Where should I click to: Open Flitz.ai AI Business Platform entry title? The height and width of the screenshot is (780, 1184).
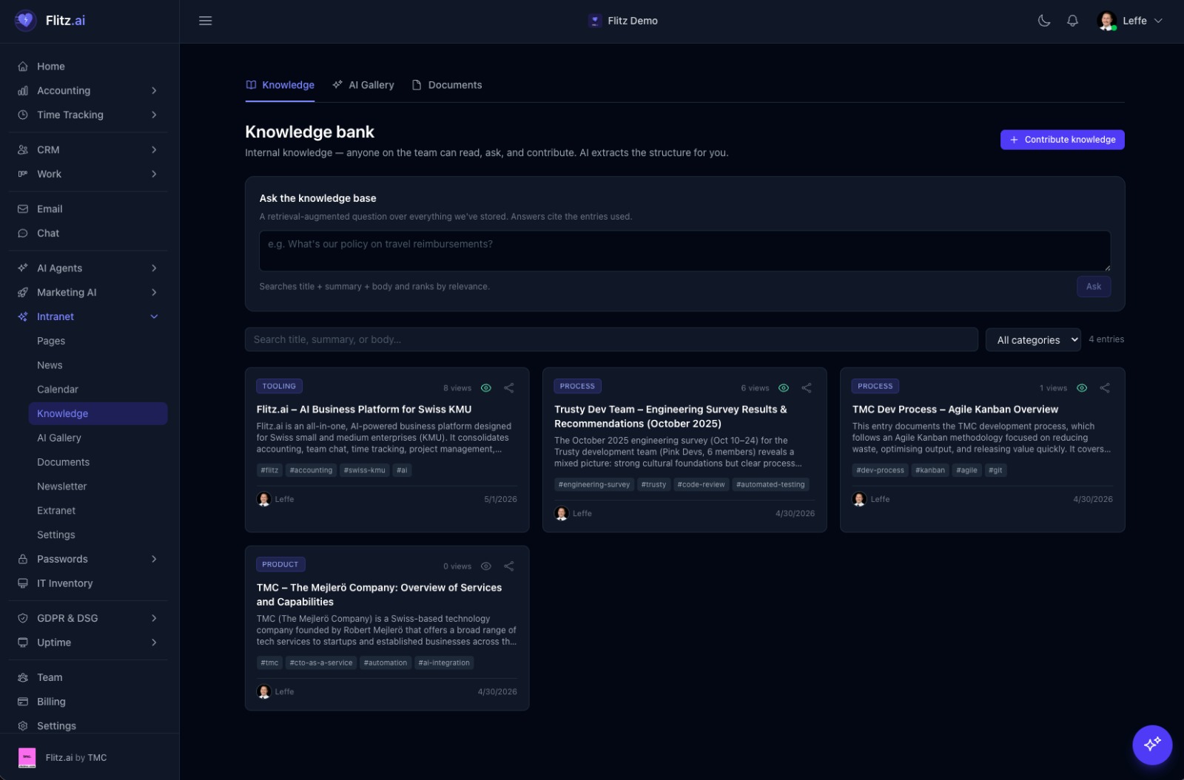(x=364, y=410)
